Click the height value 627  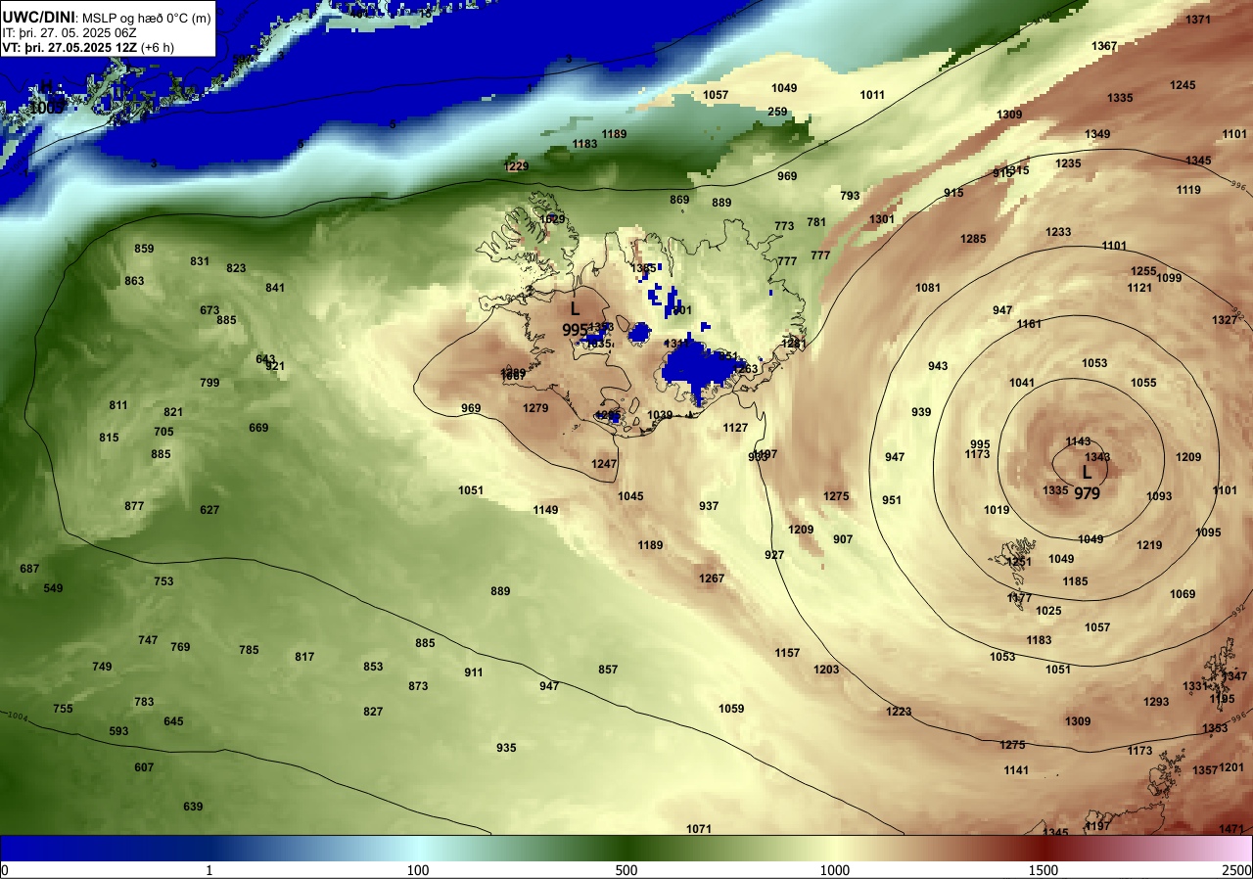click(209, 510)
